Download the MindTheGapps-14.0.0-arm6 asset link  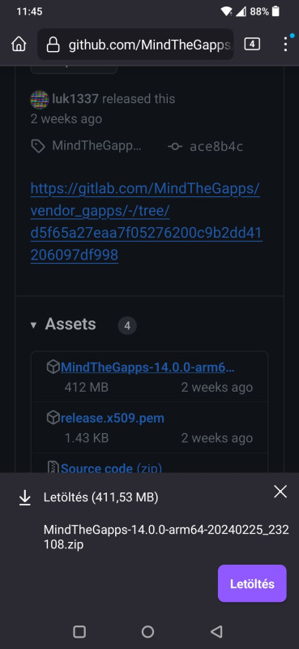click(147, 367)
